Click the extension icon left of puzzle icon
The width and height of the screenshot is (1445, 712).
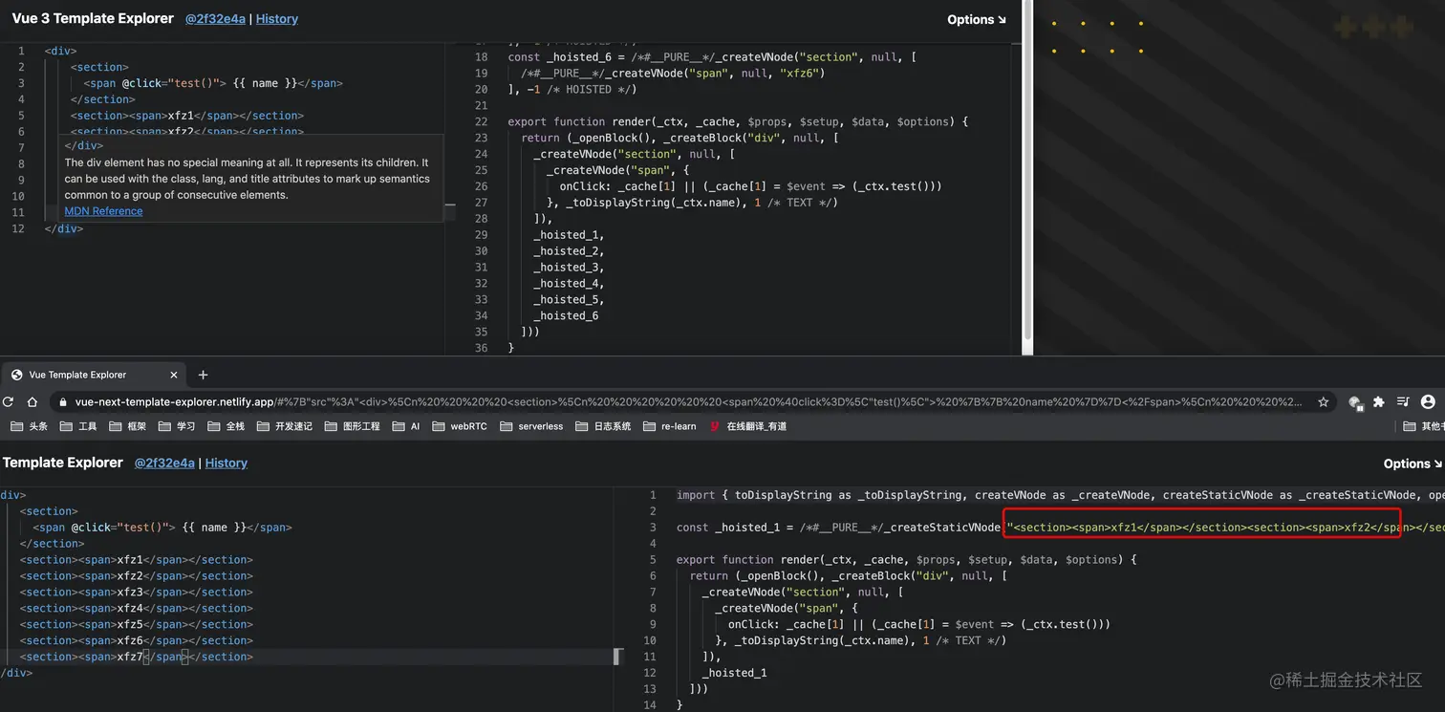click(1354, 402)
